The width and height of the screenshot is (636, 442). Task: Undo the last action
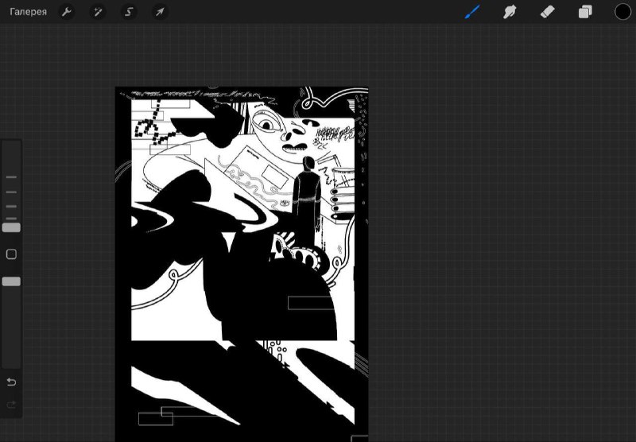[x=11, y=382]
